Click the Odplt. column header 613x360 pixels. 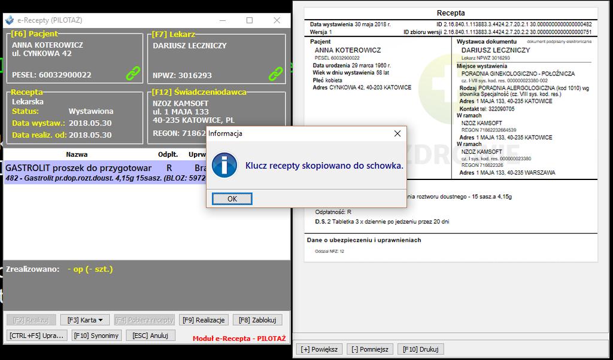coord(168,155)
